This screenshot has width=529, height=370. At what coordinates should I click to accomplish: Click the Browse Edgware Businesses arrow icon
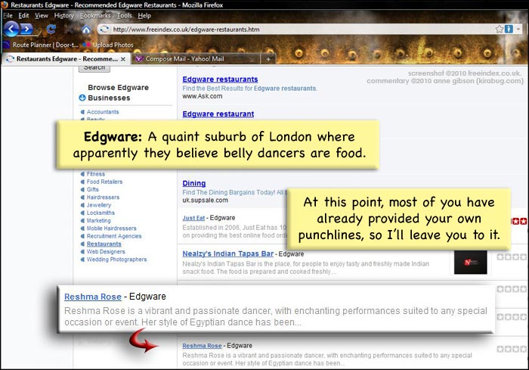[x=82, y=98]
